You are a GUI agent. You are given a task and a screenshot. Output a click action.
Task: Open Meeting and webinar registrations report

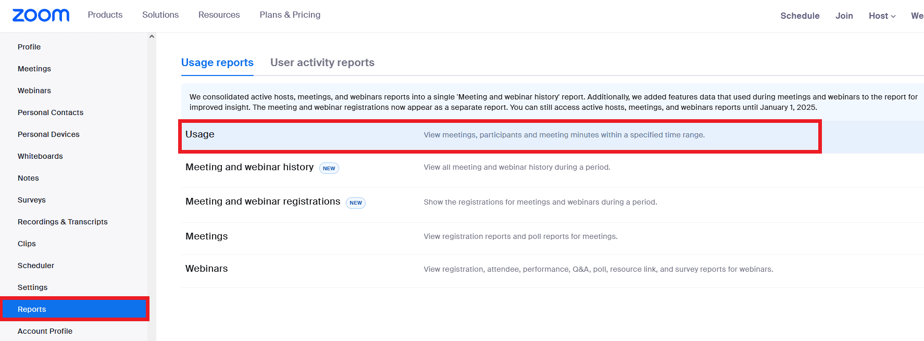tap(263, 201)
